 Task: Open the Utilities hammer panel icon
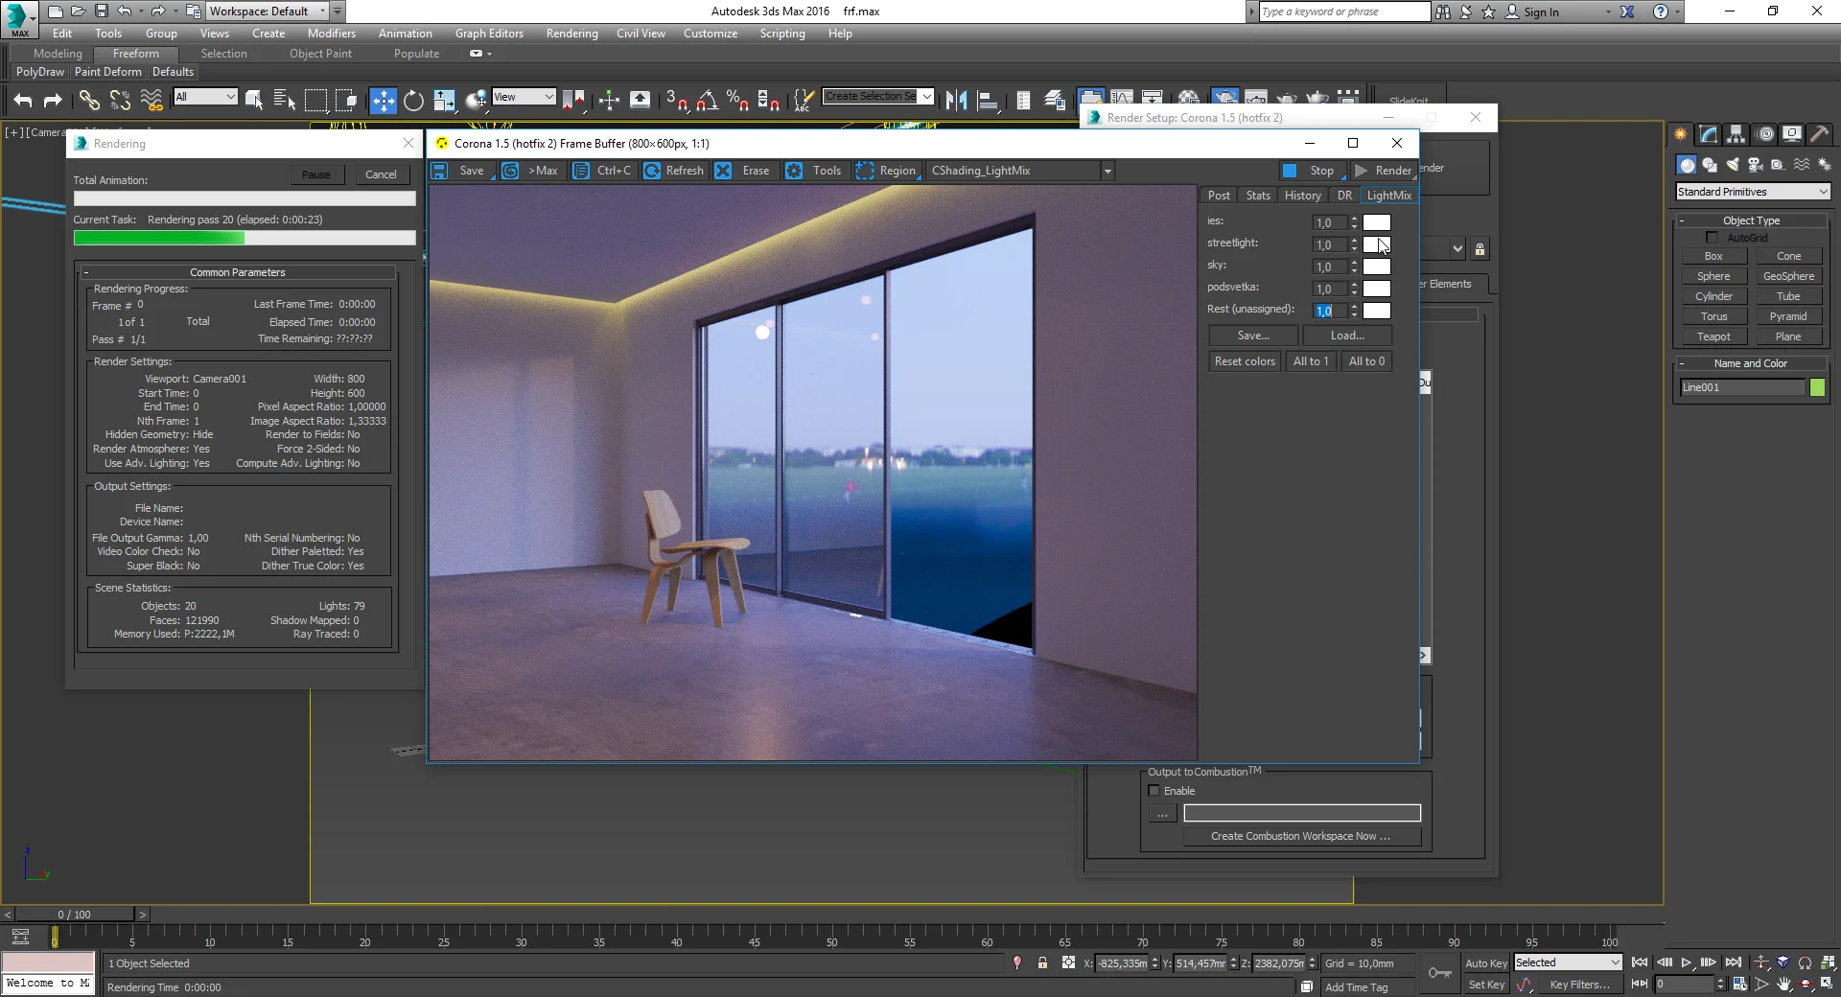pos(1820,134)
